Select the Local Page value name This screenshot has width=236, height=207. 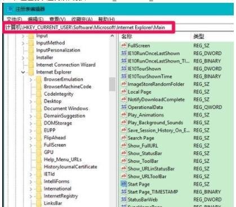pyautogui.click(x=140, y=92)
